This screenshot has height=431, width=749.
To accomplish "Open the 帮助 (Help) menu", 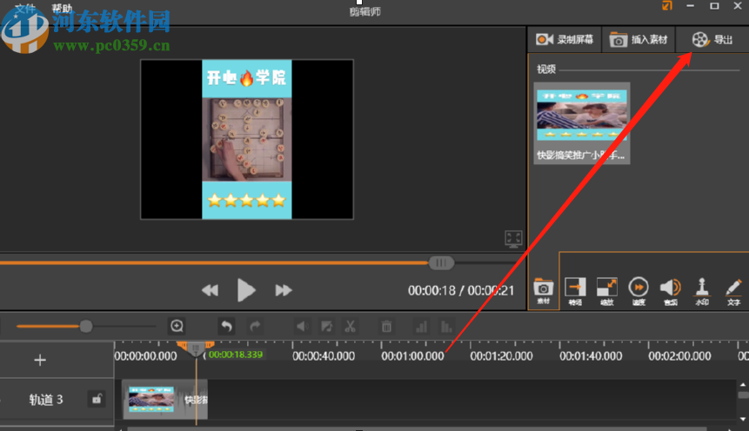I will [63, 9].
